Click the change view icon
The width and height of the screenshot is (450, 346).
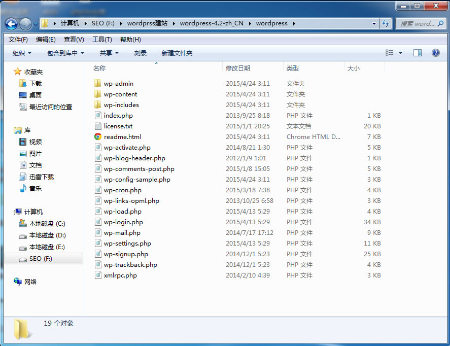(390, 53)
